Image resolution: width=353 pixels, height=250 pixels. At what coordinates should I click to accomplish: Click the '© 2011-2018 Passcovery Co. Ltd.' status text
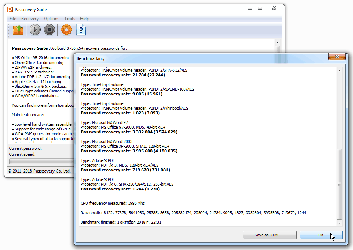(40, 171)
